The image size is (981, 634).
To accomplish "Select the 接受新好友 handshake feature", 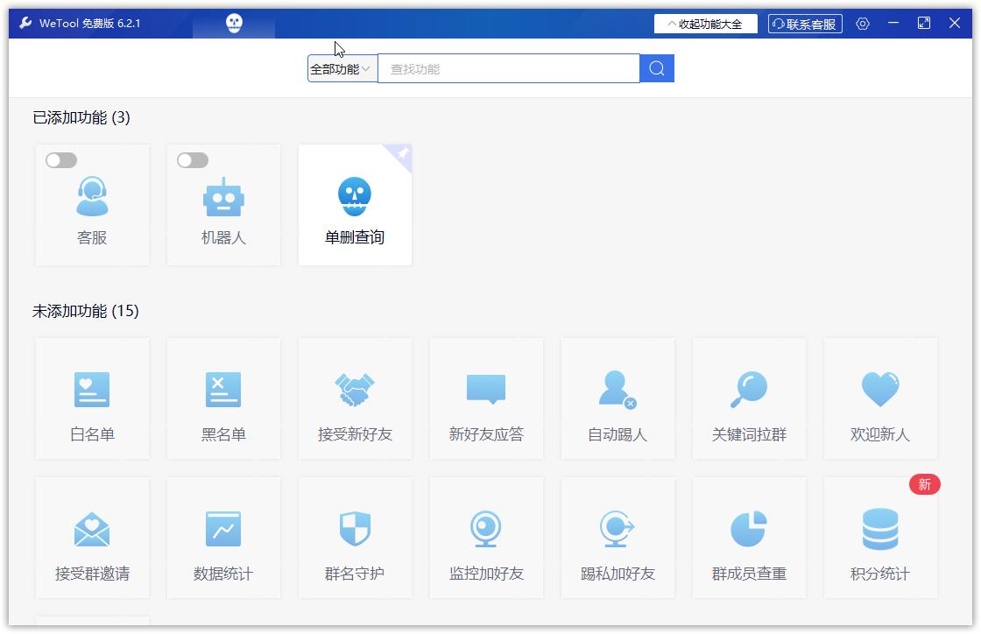I will (355, 398).
